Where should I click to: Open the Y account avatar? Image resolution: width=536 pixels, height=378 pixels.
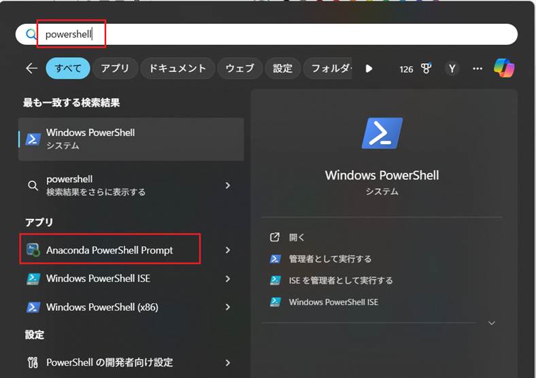click(x=452, y=69)
